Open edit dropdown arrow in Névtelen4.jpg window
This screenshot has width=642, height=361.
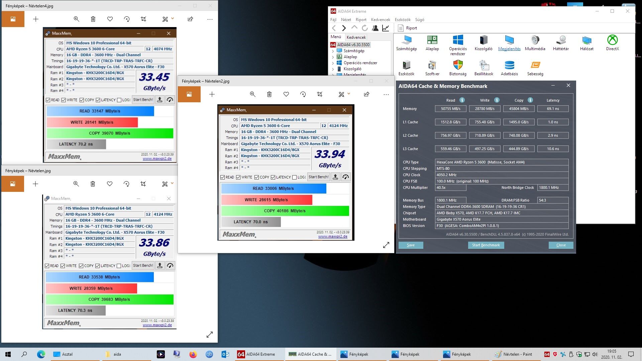[x=173, y=18]
